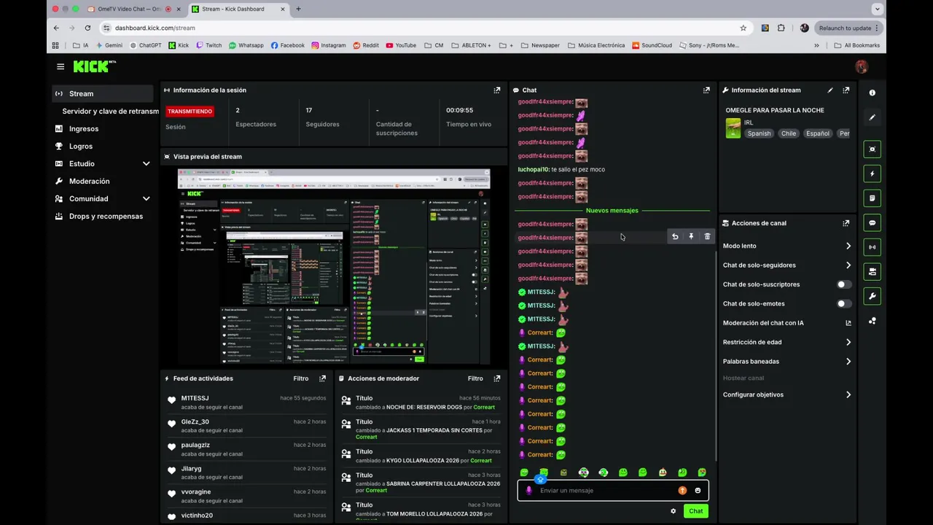This screenshot has width=933, height=525.
Task: Pop out the Información de la sesión panel
Action: click(x=497, y=90)
